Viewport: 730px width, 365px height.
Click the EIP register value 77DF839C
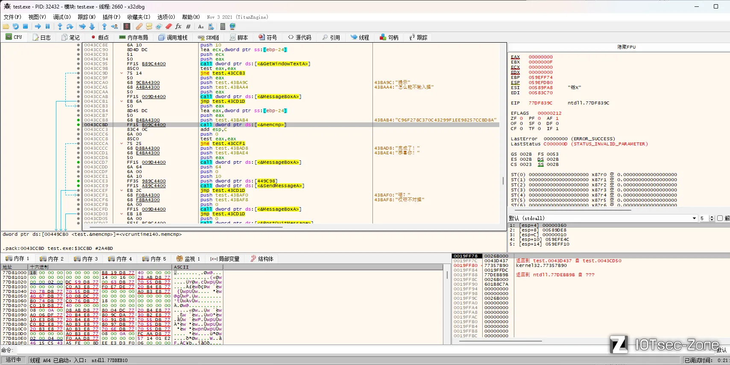[540, 103]
